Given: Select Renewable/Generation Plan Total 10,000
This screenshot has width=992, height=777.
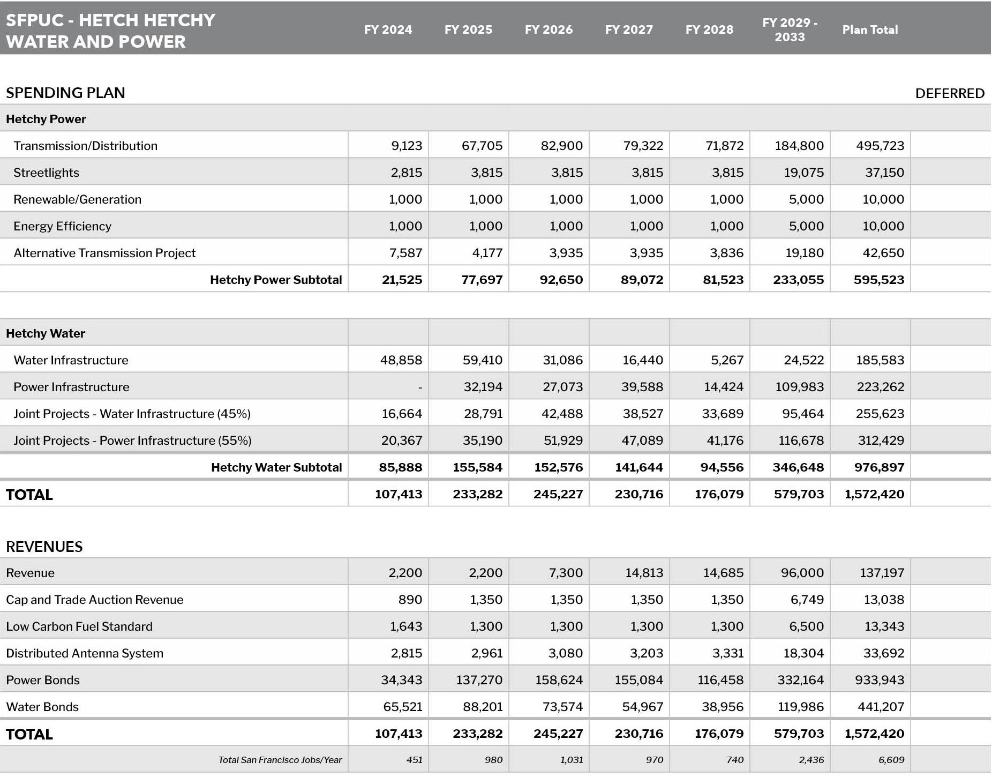Looking at the screenshot, I should click(x=883, y=199).
